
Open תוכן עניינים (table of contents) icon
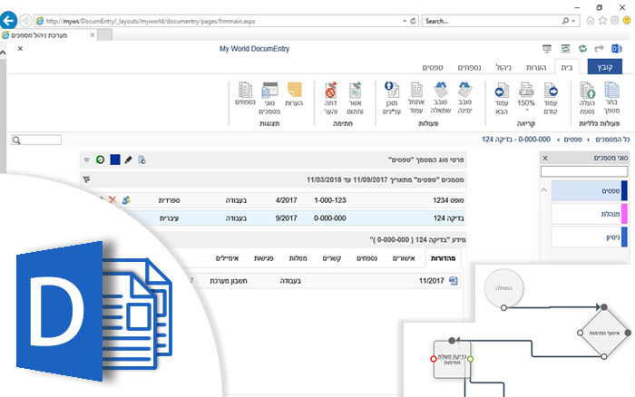[392, 90]
